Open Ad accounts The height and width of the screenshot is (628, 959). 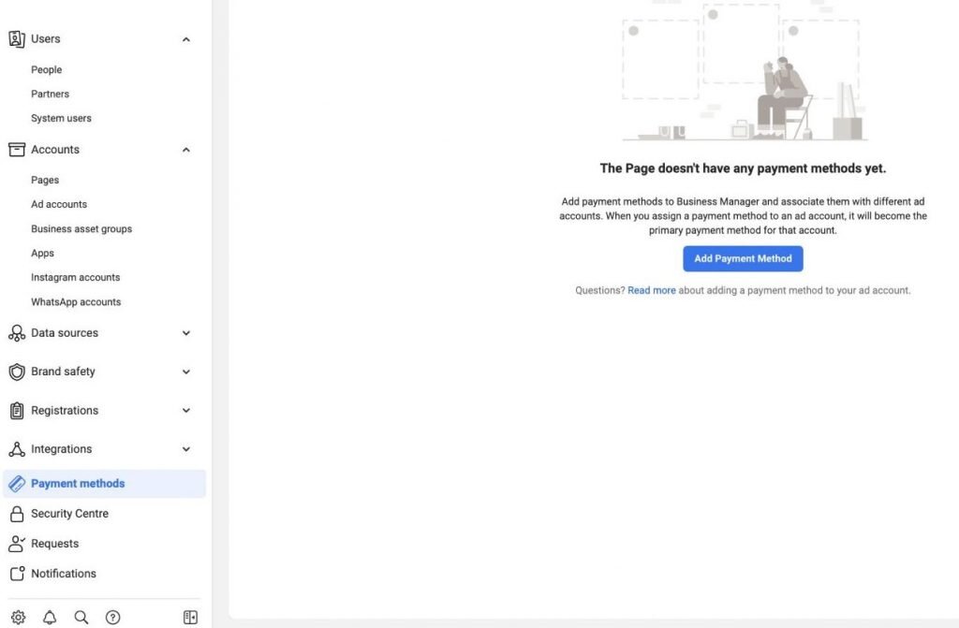(59, 204)
